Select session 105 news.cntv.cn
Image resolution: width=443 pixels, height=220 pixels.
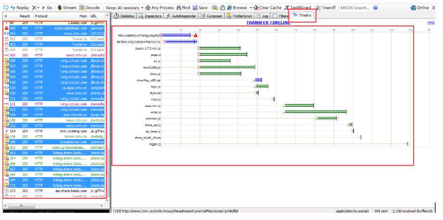[x=54, y=55]
